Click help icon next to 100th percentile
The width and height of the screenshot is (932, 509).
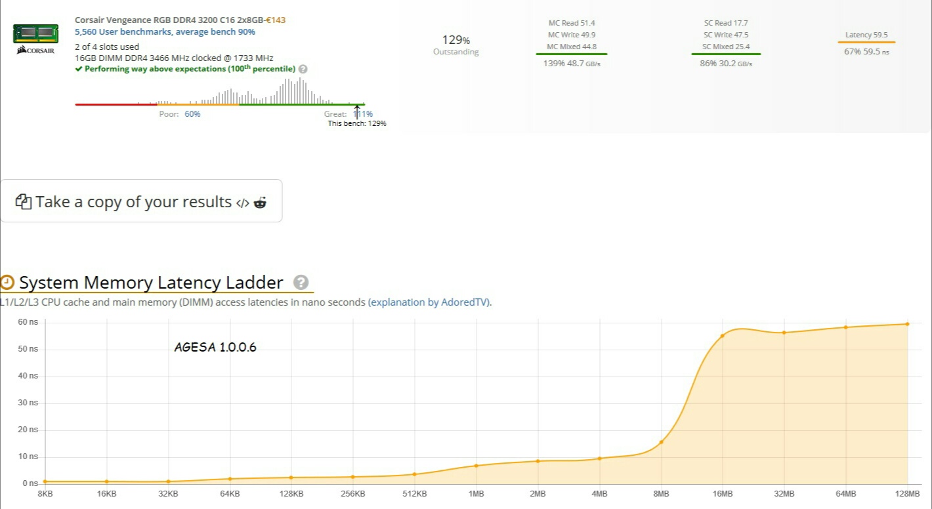[303, 69]
